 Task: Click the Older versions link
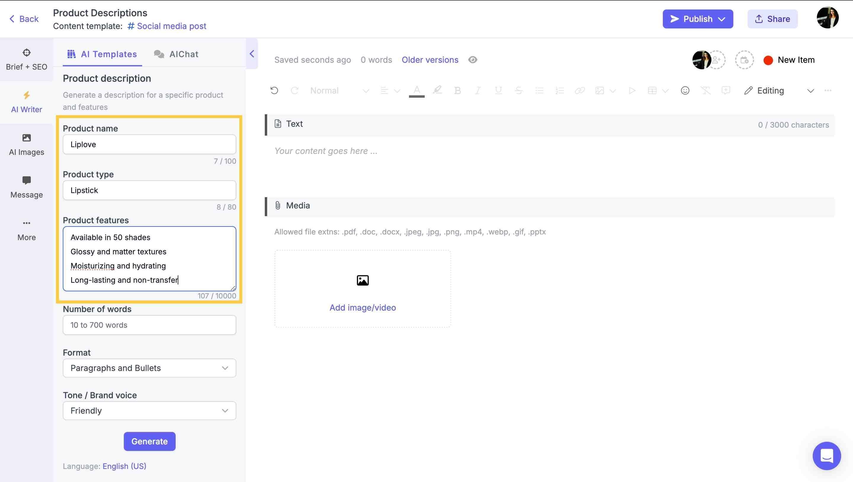[430, 59]
